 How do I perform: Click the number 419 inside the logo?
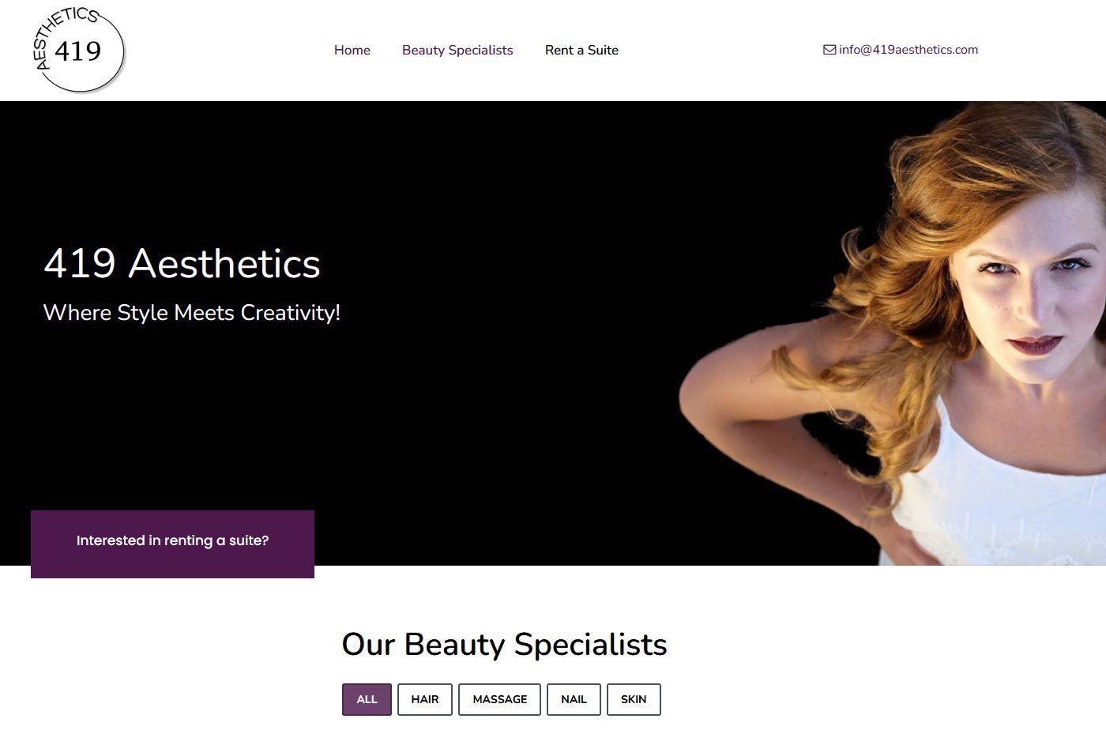point(78,51)
